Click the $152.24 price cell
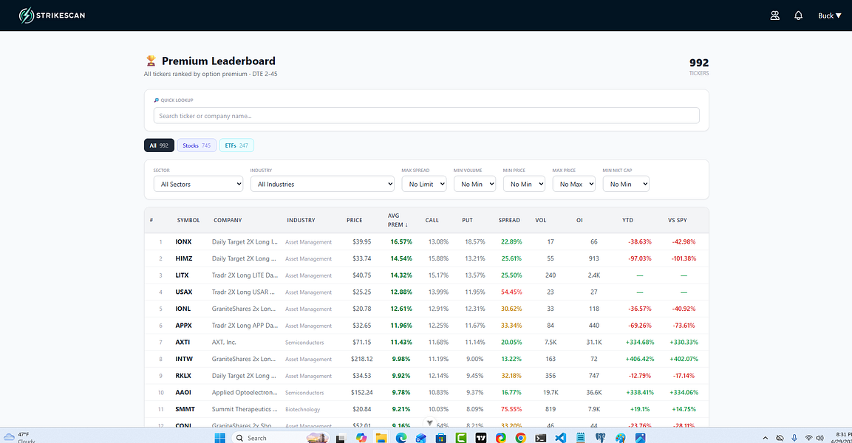This screenshot has height=443, width=852. click(362, 393)
